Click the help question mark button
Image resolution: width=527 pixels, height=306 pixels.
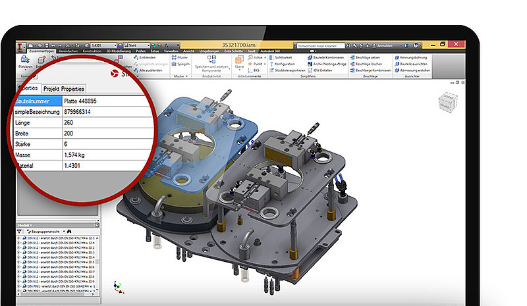[416, 45]
